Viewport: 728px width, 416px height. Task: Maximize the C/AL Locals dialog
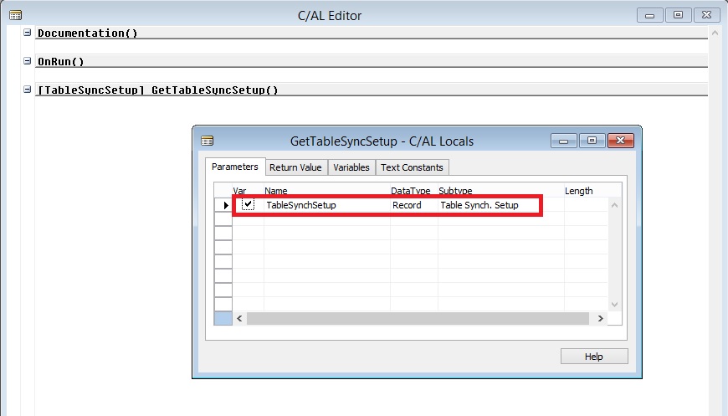point(591,141)
